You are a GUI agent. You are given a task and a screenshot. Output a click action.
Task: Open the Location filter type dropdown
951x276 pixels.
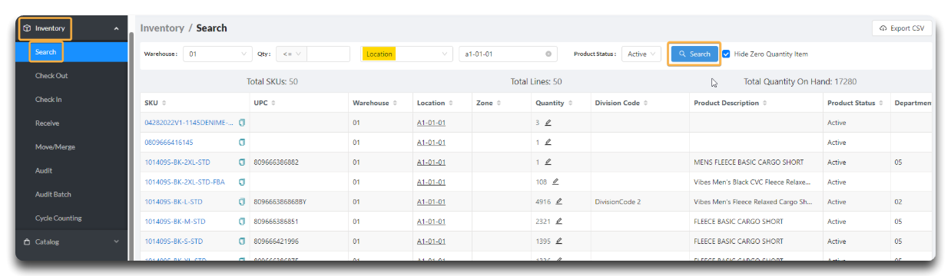coord(406,54)
